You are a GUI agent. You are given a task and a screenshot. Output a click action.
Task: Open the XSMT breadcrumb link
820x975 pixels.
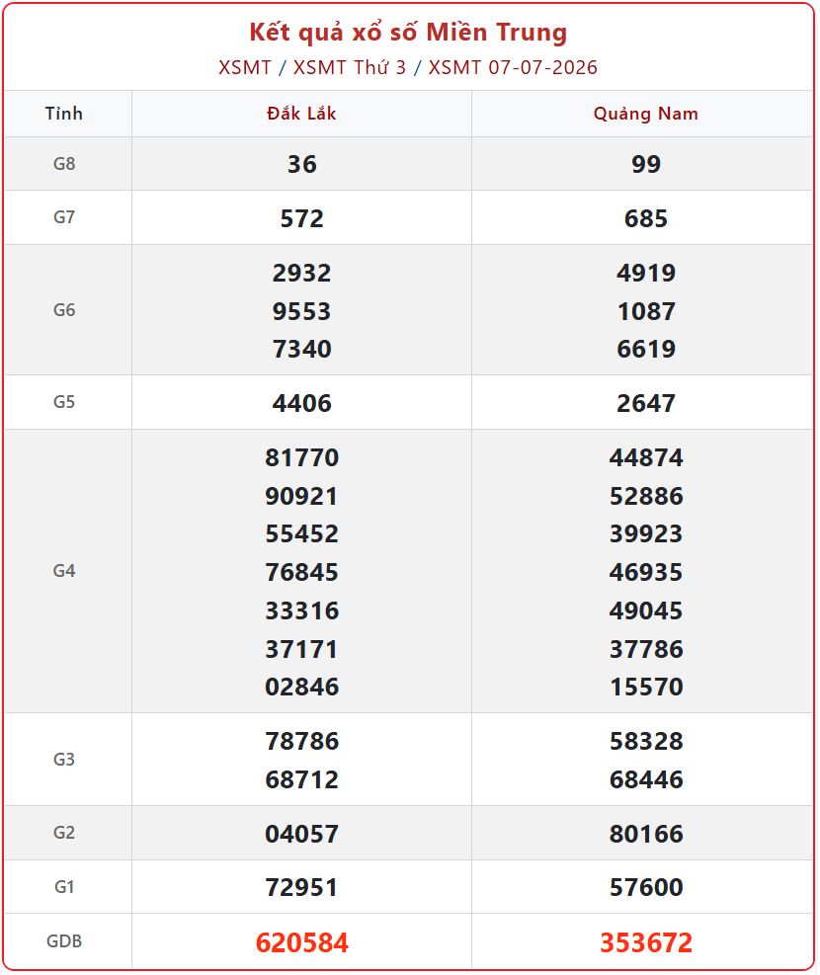pos(245,67)
